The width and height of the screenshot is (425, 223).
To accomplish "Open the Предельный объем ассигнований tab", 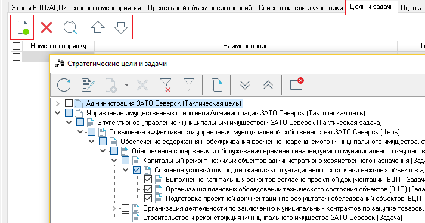I will [x=200, y=8].
